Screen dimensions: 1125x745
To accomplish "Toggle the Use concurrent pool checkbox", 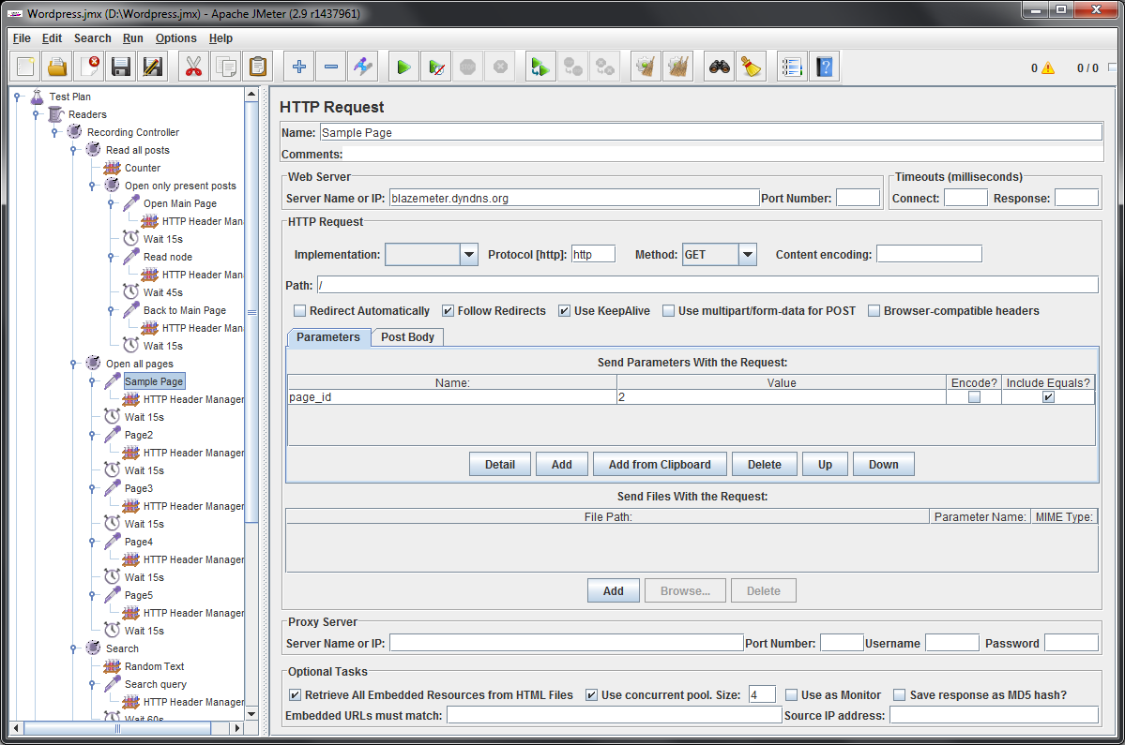I will pyautogui.click(x=591, y=694).
